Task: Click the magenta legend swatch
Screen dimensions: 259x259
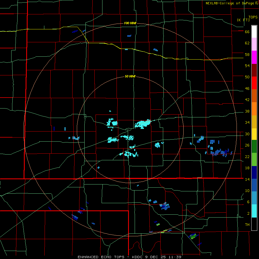Action: (x=254, y=57)
